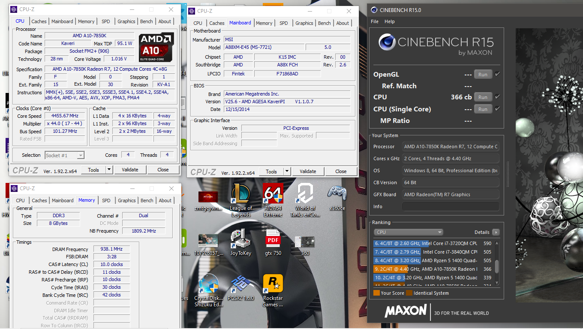Open League of Legends desktop shortcut

pyautogui.click(x=240, y=200)
